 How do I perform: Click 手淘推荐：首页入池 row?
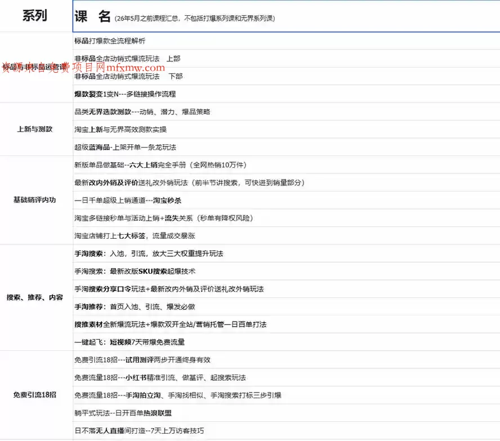pos(287,307)
